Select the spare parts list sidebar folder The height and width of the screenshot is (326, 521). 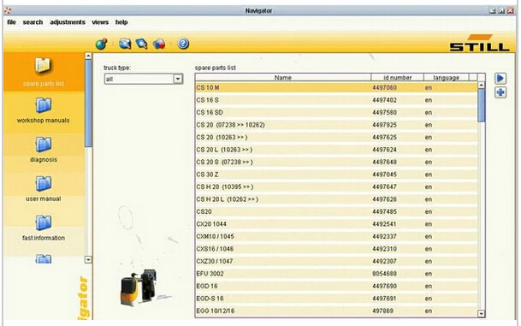[43, 72]
